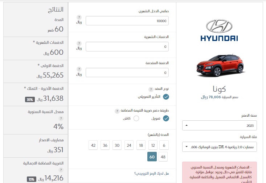Click the issuance fees value 351
Screen dimensions: 266x183
58,150
